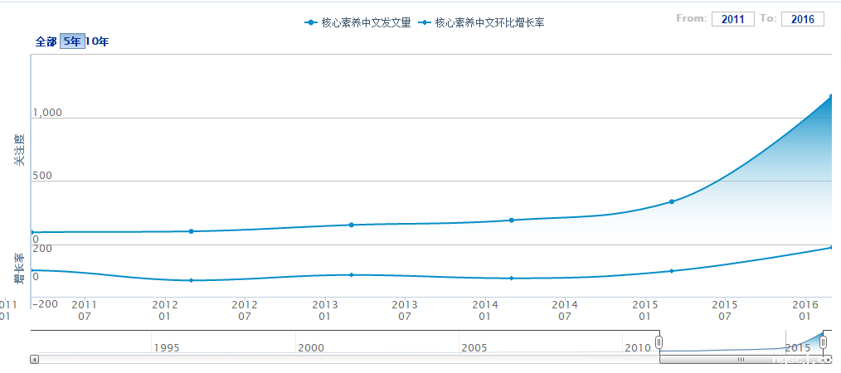
Task: Click the To year input showing 2016
Action: tap(802, 19)
